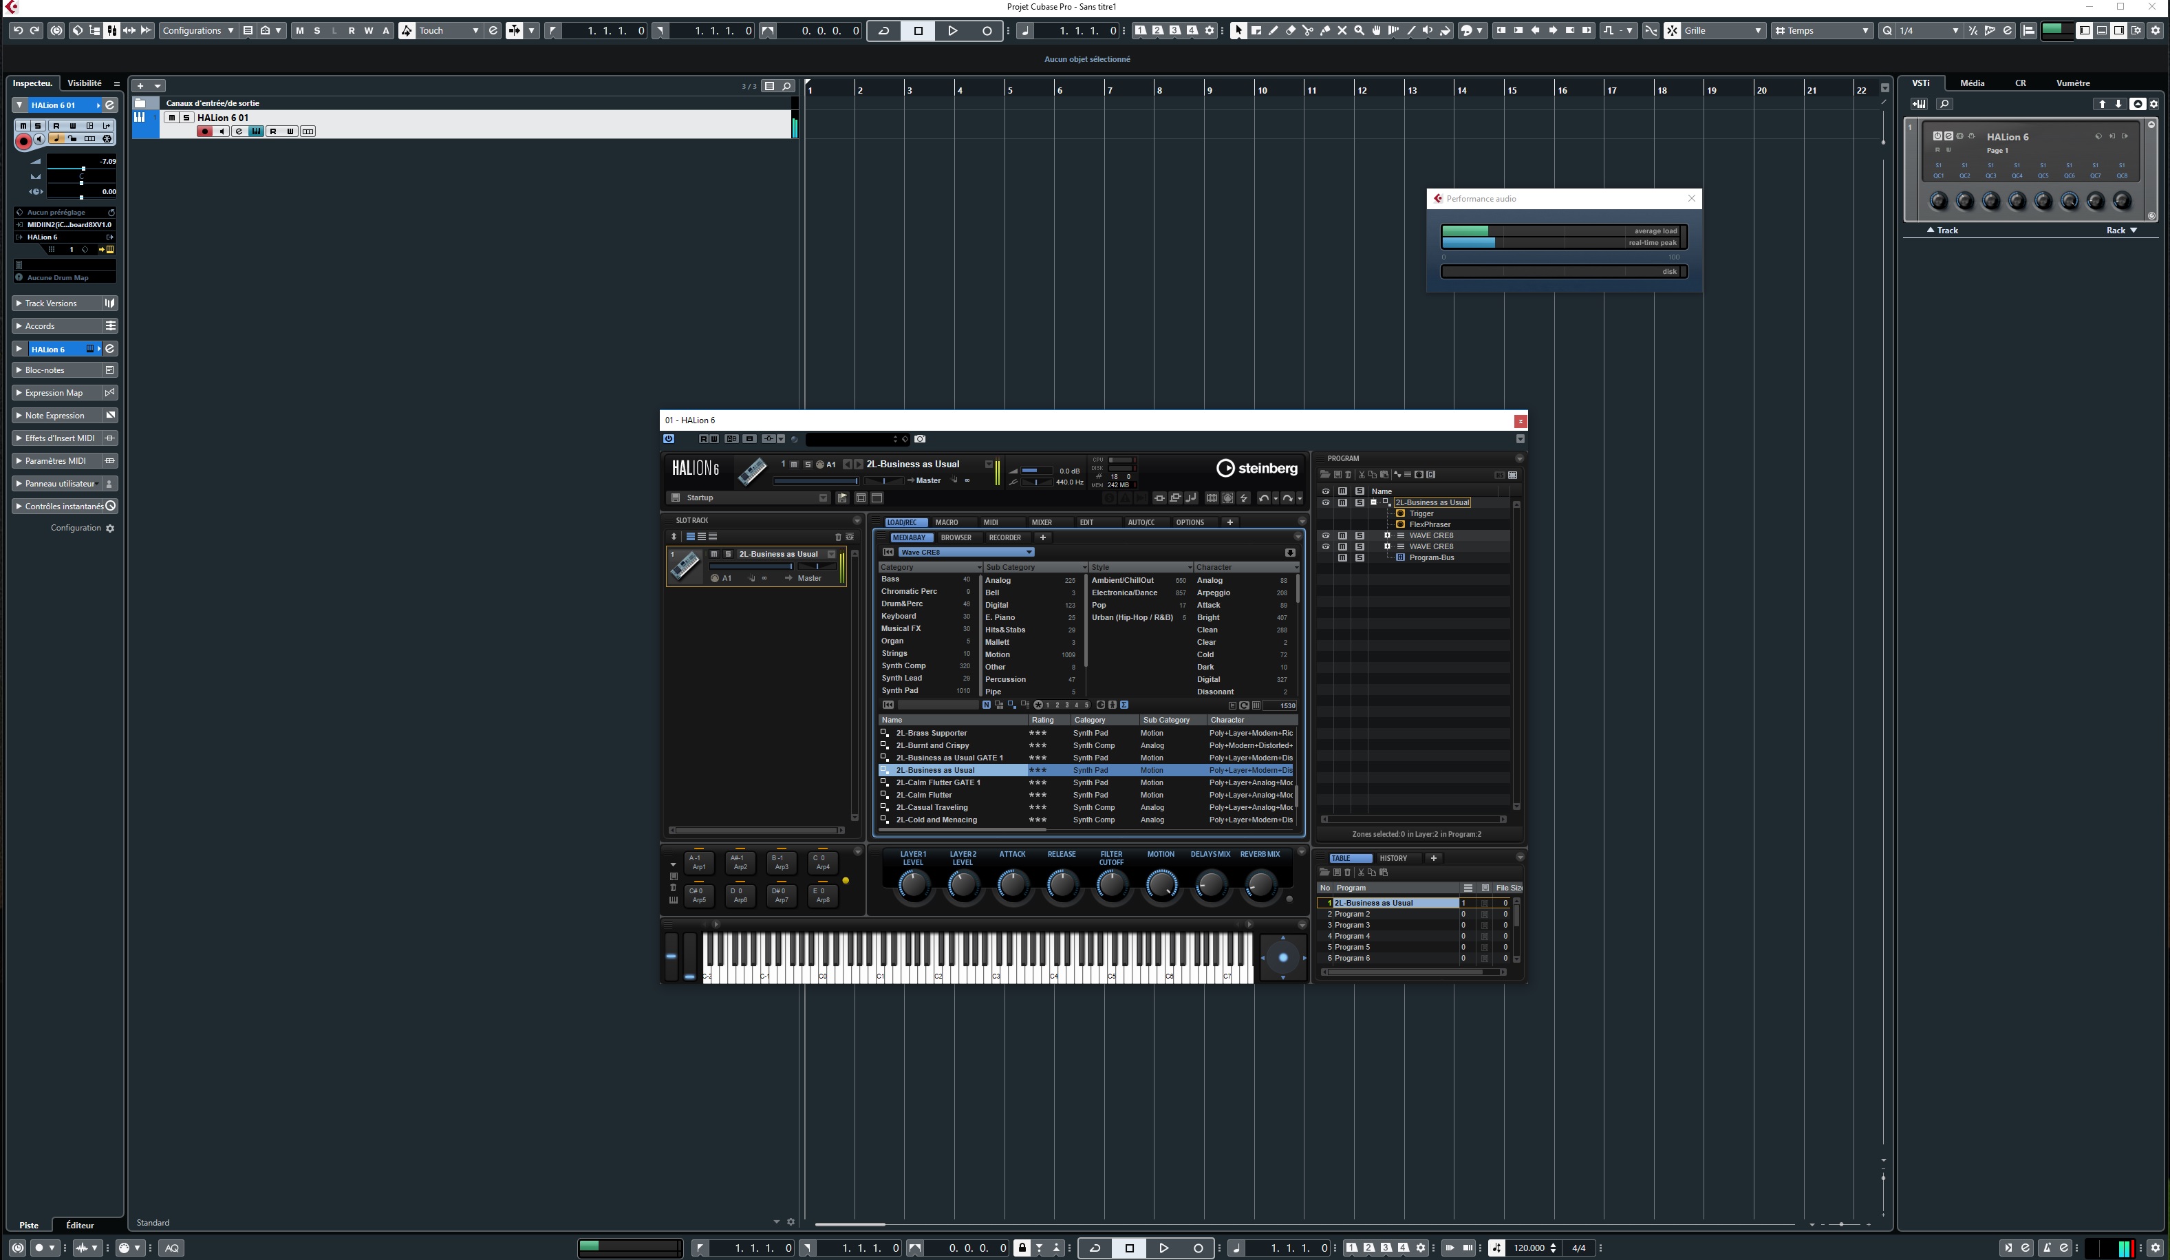Toggle visibility eye of the first WAVE CRE8 layer

coord(1326,535)
